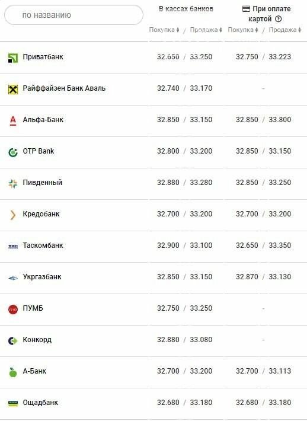307x421 pixels.
Task: Click the В кассах банков column header
Action: coord(186,8)
